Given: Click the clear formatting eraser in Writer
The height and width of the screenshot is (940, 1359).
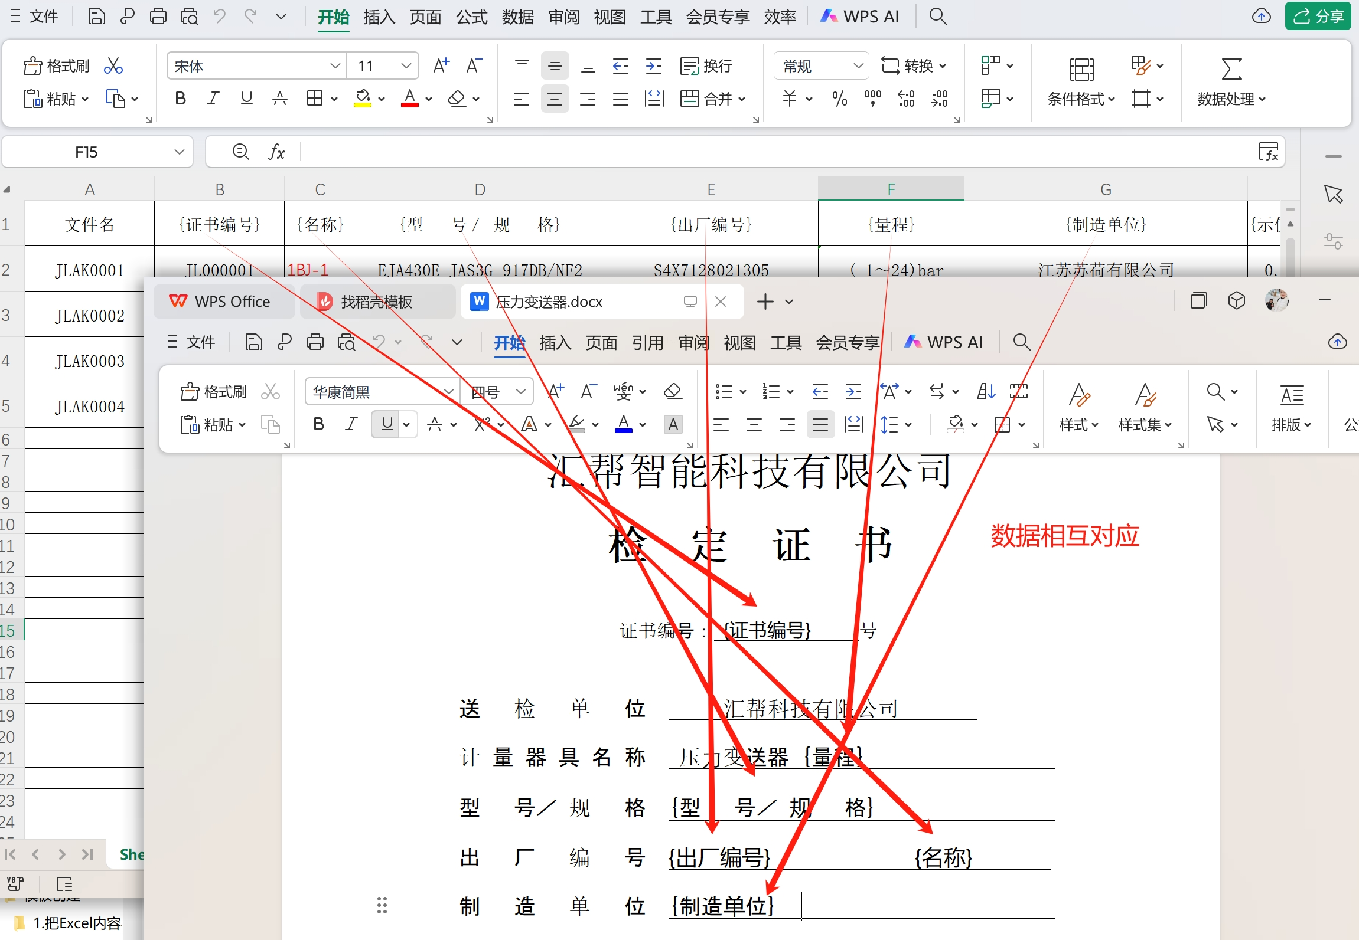Looking at the screenshot, I should pos(673,391).
